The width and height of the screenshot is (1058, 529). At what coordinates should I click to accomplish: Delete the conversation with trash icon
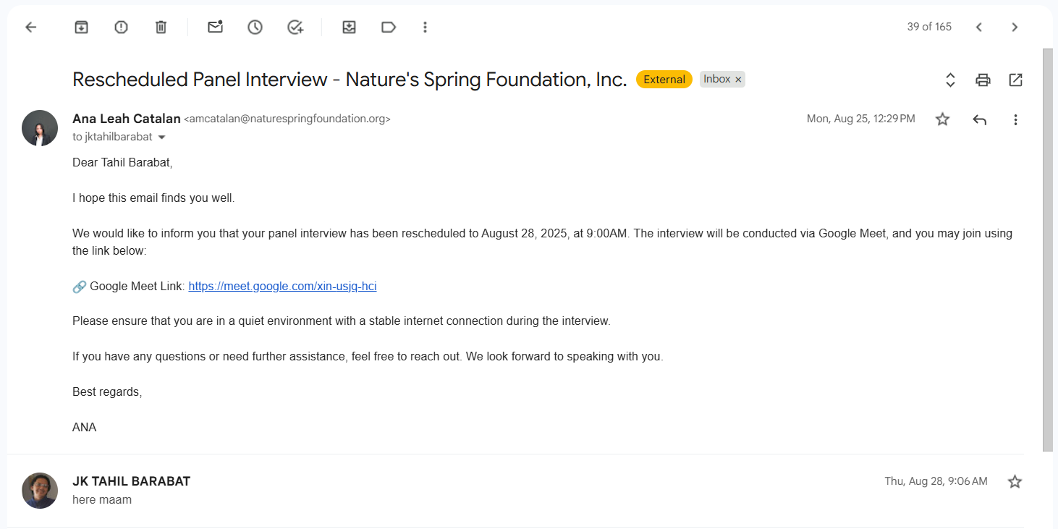click(161, 27)
